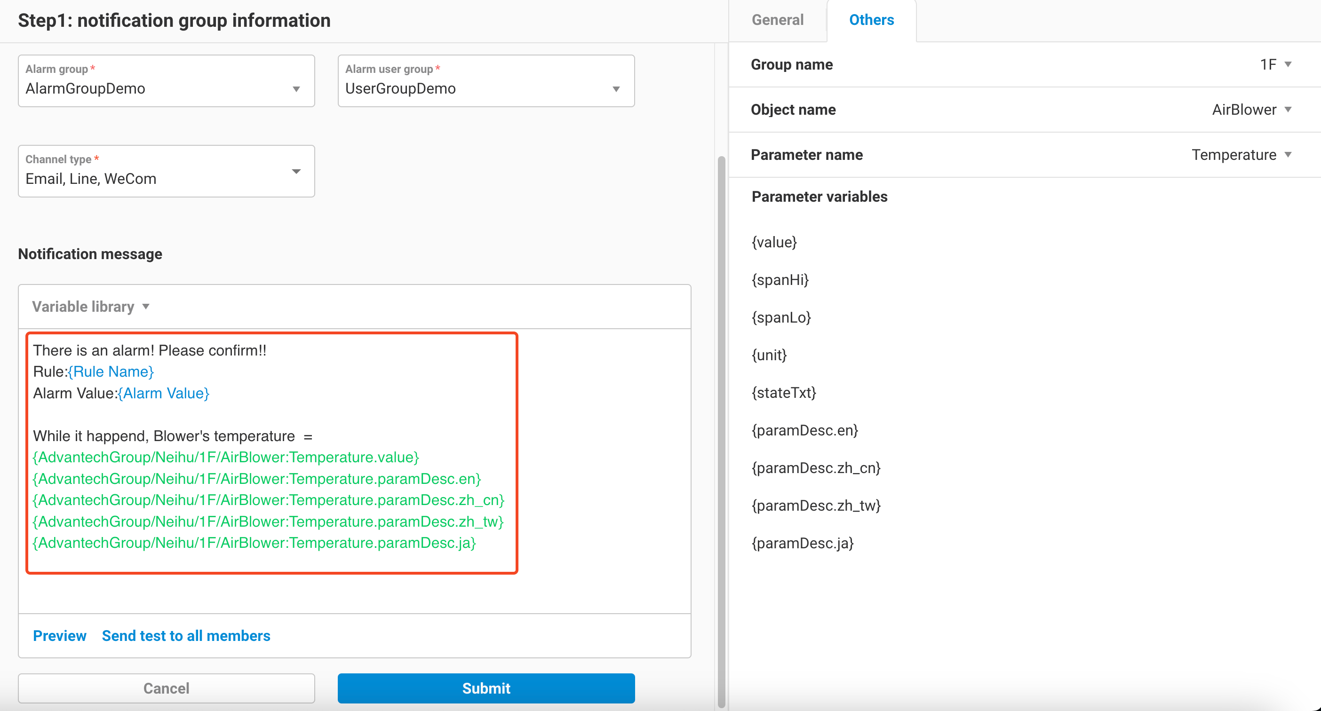The width and height of the screenshot is (1321, 711).
Task: Insert {paramDesc.zh_tw} variable
Action: pos(816,506)
